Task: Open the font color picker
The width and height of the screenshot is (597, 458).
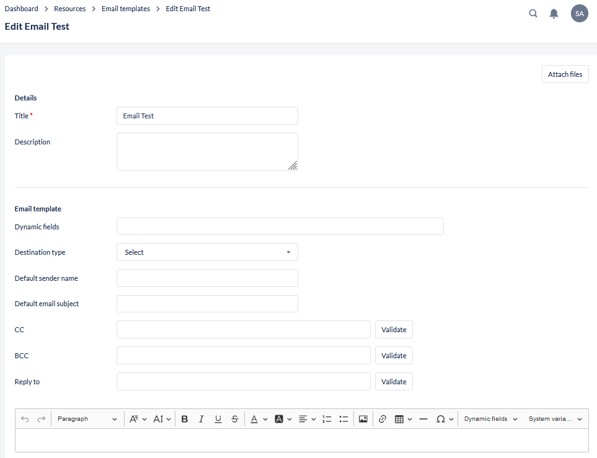Action: (x=254, y=419)
